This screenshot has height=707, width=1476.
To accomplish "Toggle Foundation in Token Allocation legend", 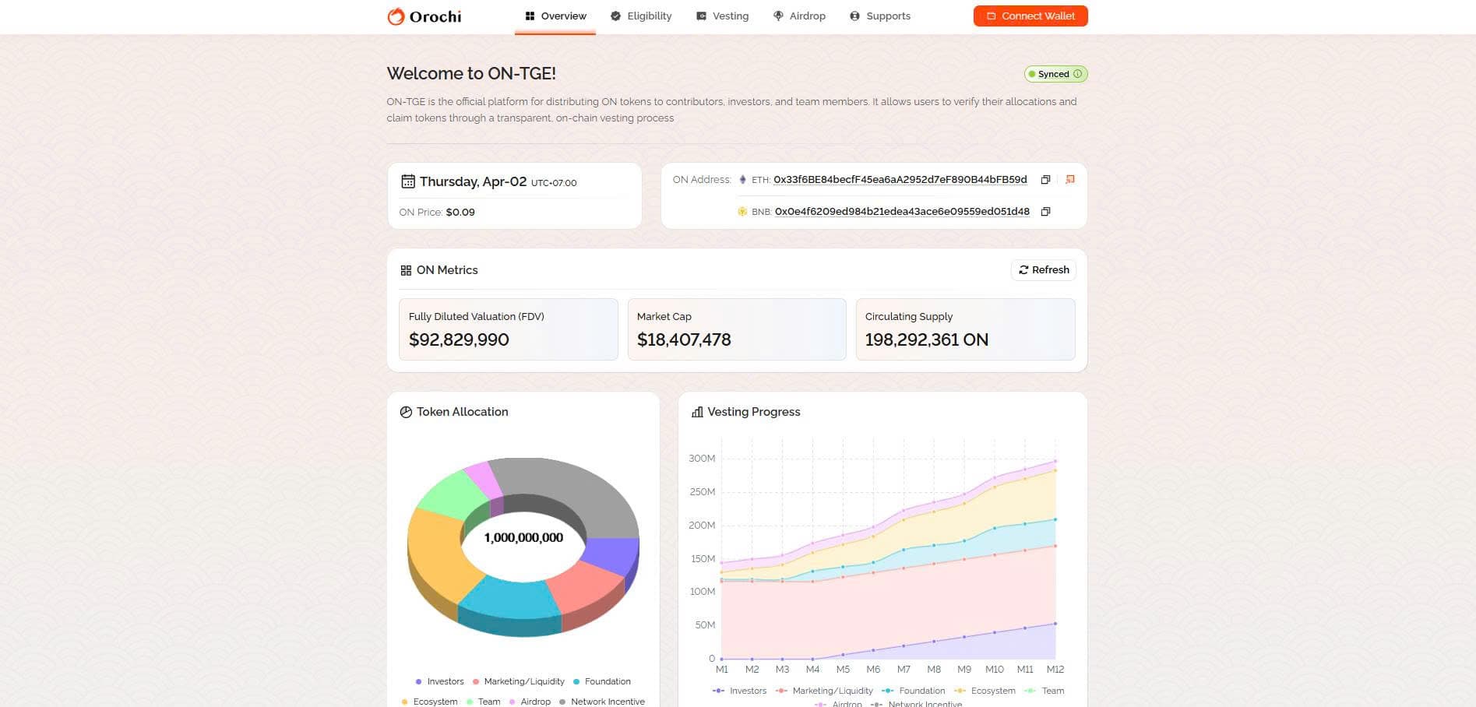I will [602, 681].
